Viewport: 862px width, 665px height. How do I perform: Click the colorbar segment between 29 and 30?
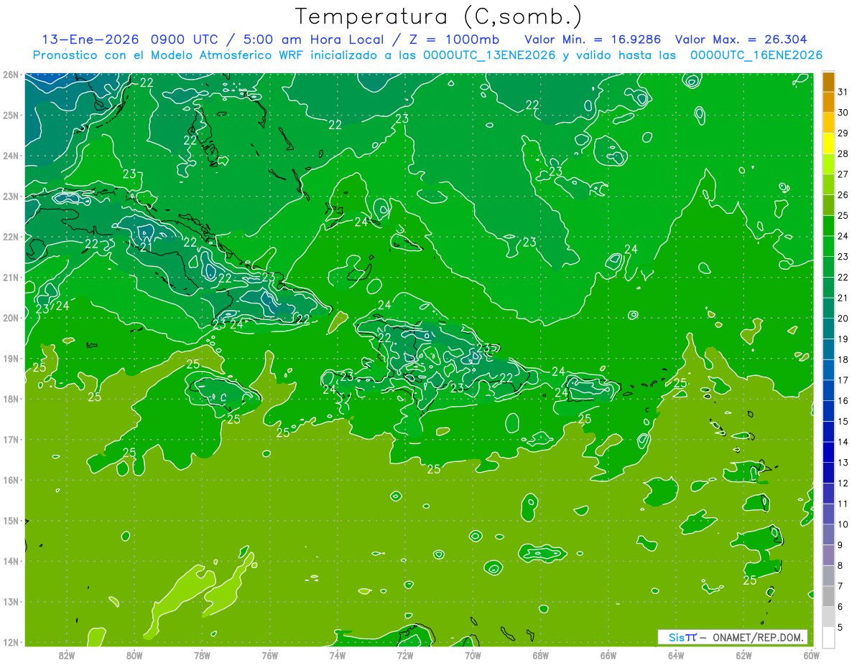pyautogui.click(x=828, y=123)
